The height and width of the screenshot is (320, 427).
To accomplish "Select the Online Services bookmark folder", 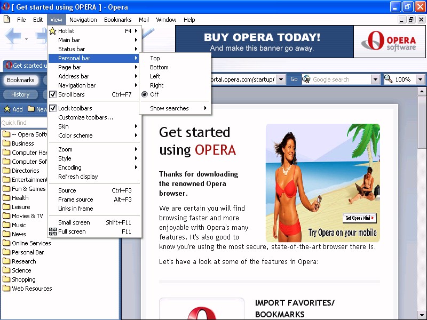I will coord(27,243).
